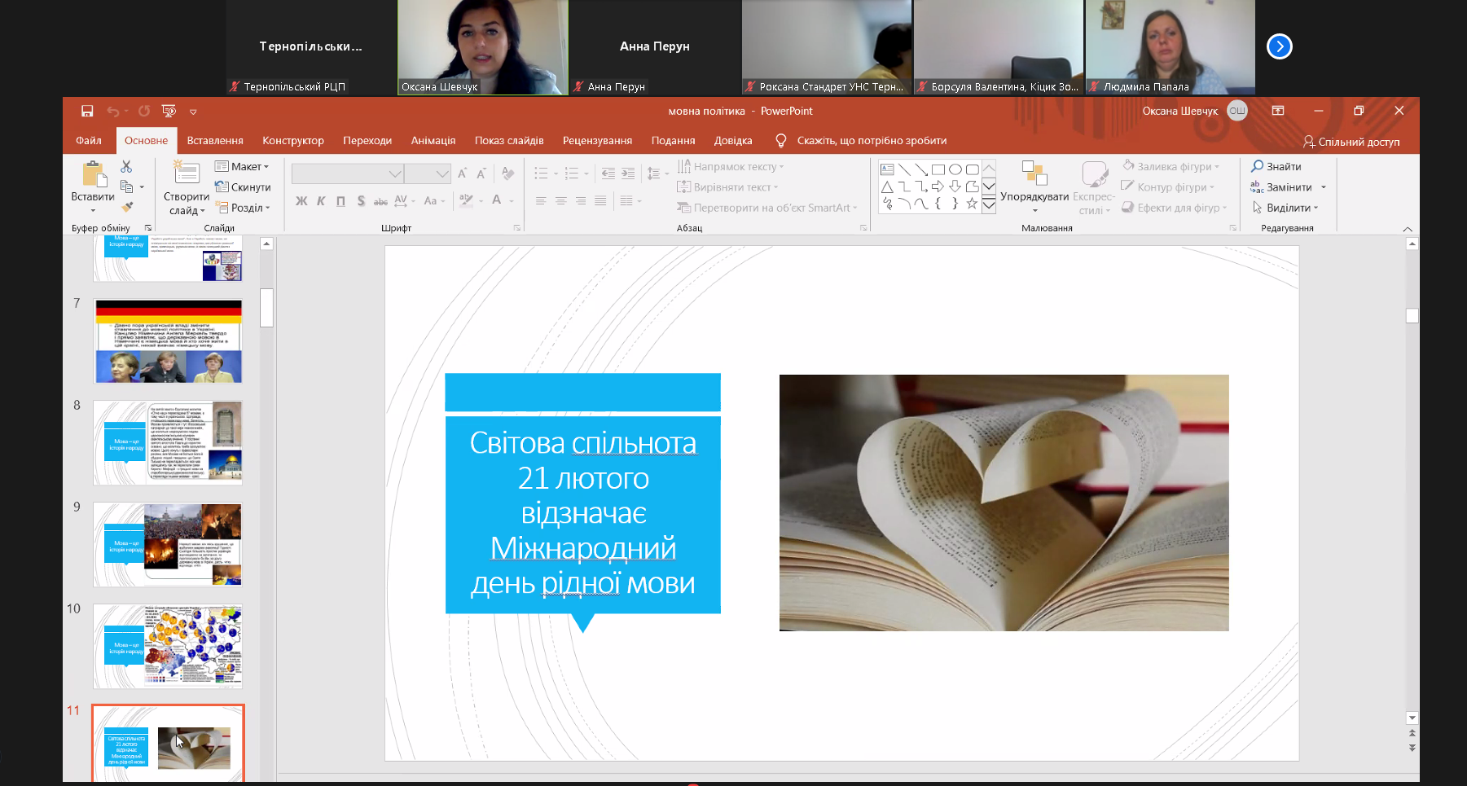Open text highlight color picker
The image size is (1467, 786).
point(470,200)
